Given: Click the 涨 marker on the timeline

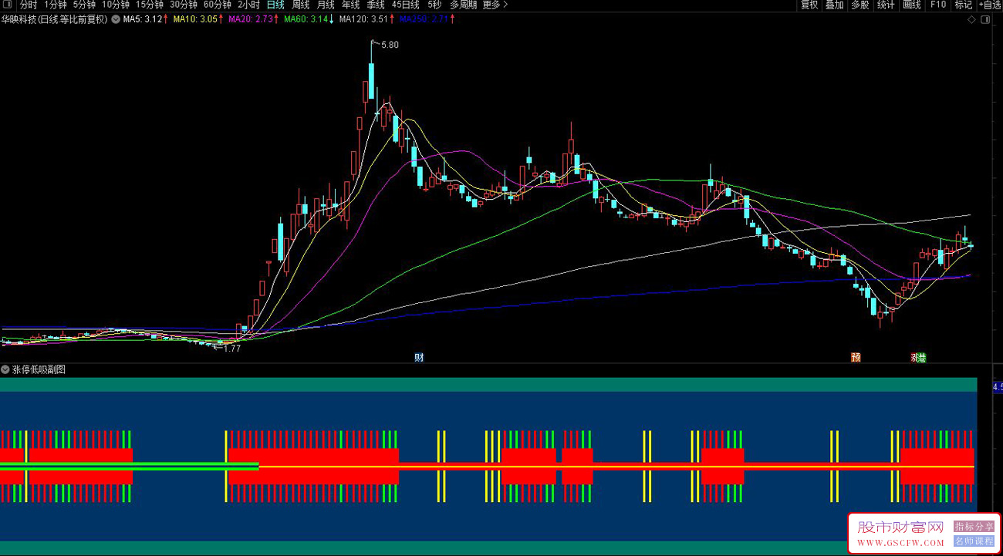Looking at the screenshot, I should 915,357.
